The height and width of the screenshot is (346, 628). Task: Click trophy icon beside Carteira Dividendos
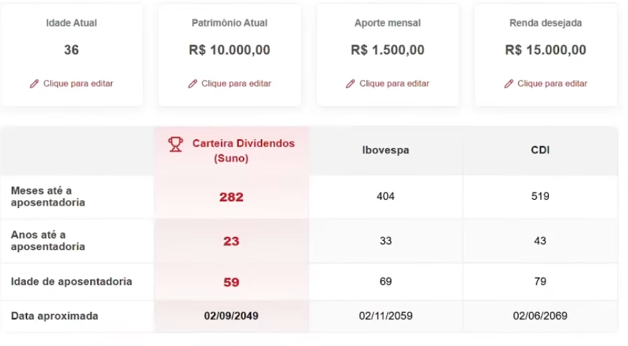pyautogui.click(x=175, y=144)
